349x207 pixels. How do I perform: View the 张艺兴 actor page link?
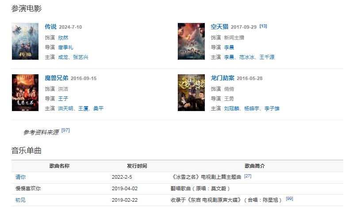click(x=81, y=57)
